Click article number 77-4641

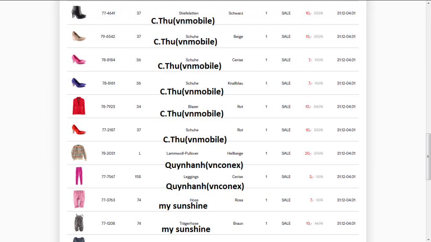pyautogui.click(x=108, y=13)
